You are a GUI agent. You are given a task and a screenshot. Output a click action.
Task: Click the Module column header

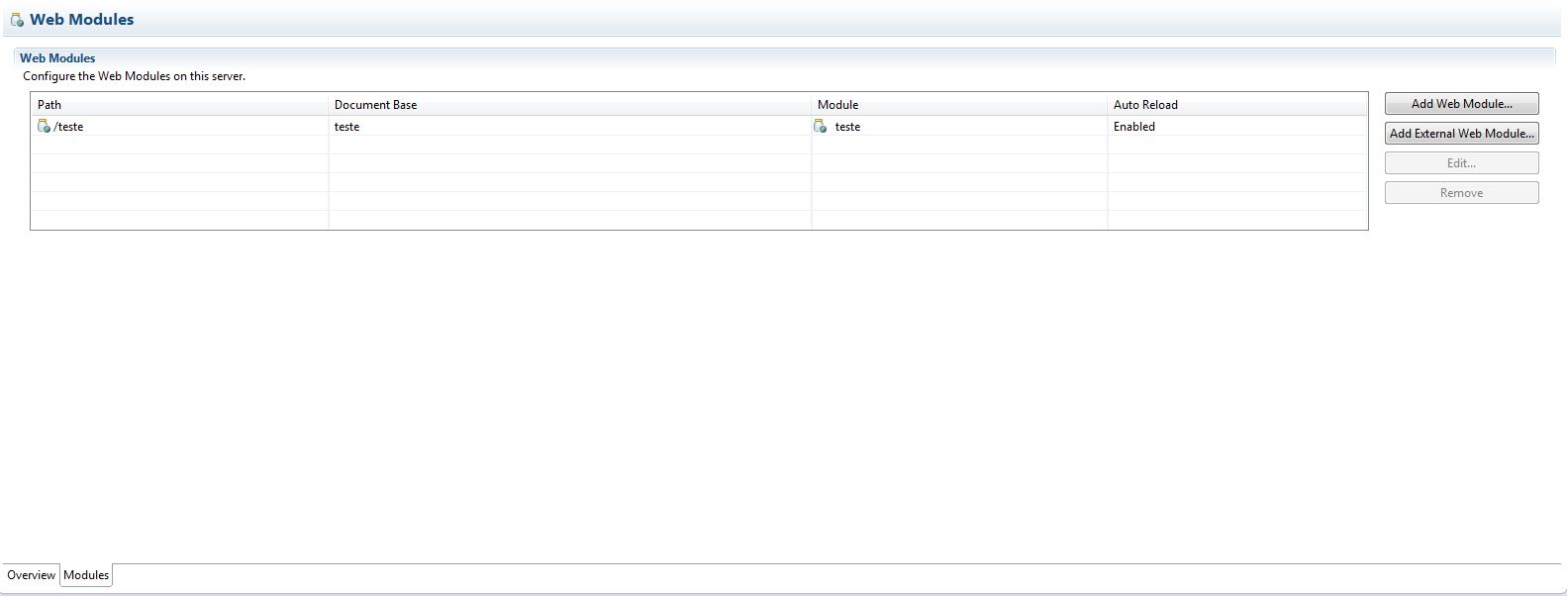[837, 105]
